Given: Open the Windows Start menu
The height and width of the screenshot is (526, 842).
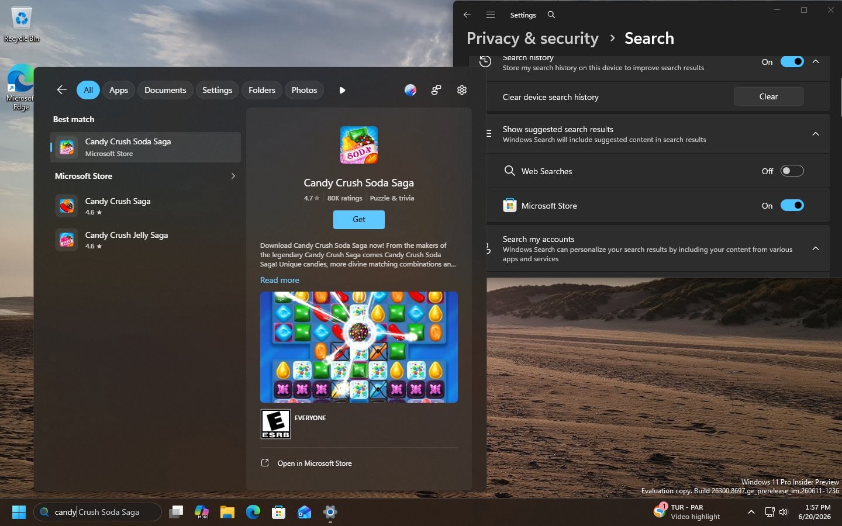Looking at the screenshot, I should click(19, 512).
